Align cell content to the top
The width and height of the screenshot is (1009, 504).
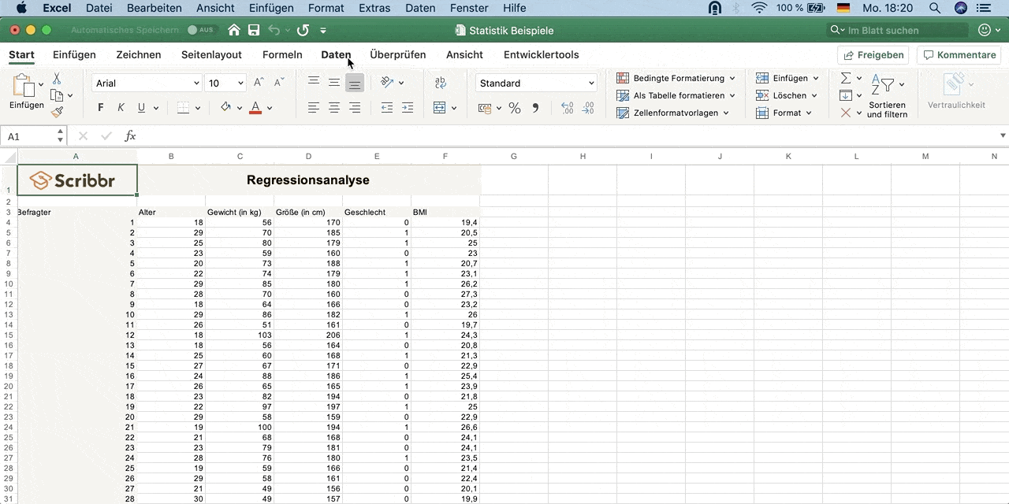[314, 82]
